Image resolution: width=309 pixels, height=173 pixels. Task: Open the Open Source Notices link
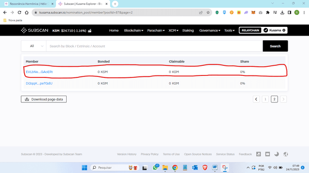click(x=198, y=154)
